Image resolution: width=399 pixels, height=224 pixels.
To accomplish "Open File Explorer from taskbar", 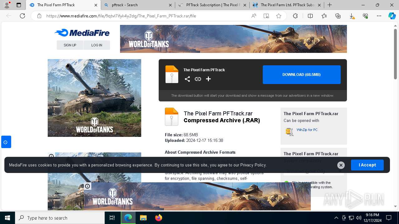I will click(x=143, y=218).
